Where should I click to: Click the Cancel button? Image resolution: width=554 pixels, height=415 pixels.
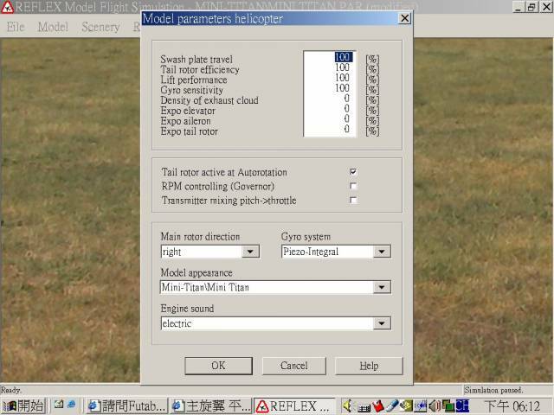294,366
